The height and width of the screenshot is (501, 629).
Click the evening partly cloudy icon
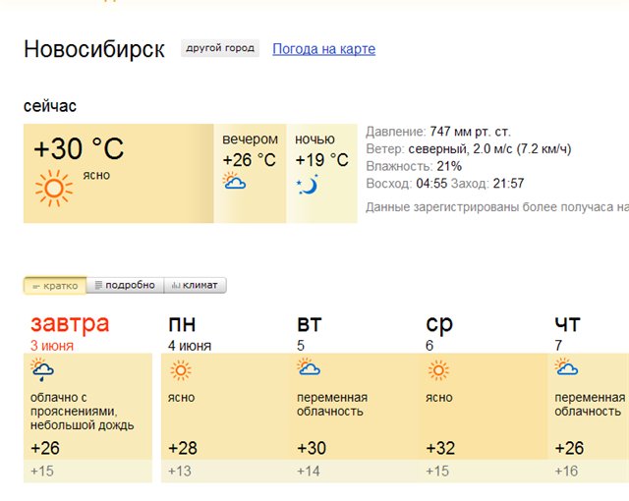click(234, 182)
